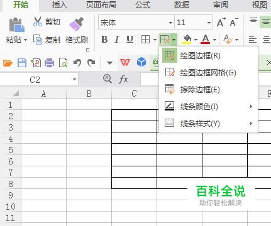Click the save floppy disk icon
The image size is (271, 226).
[x=22, y=63]
